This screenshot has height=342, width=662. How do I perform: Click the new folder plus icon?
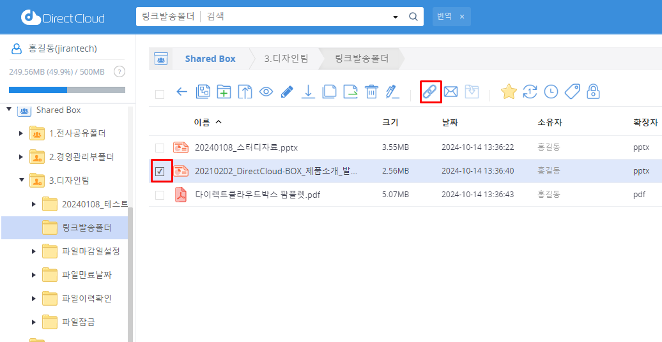pos(224,92)
